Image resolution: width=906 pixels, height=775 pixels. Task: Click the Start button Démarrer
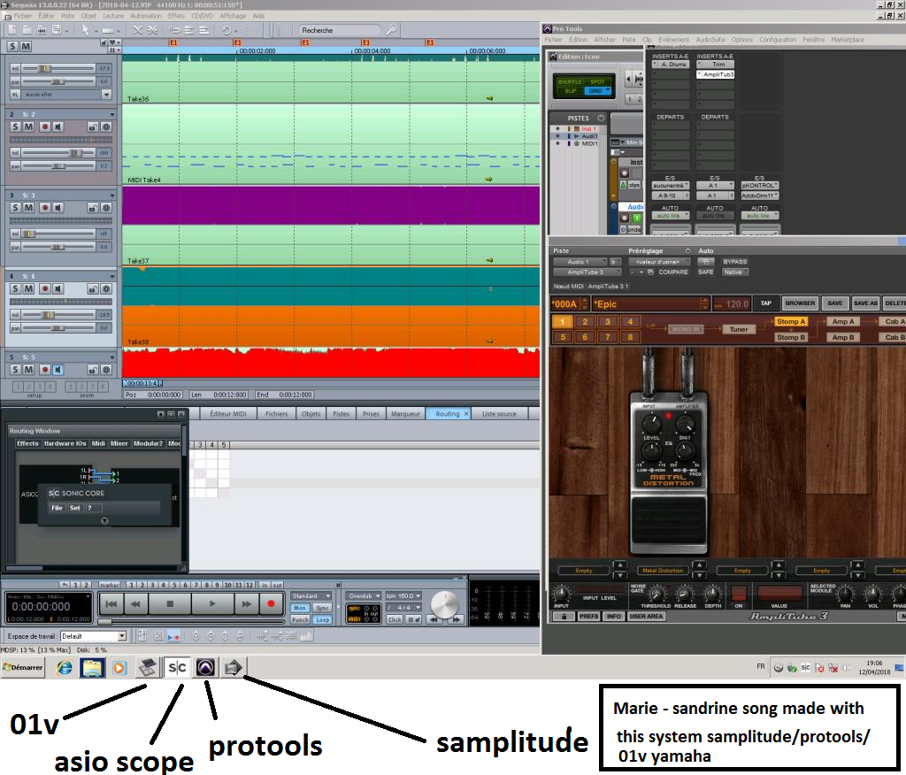tap(22, 667)
